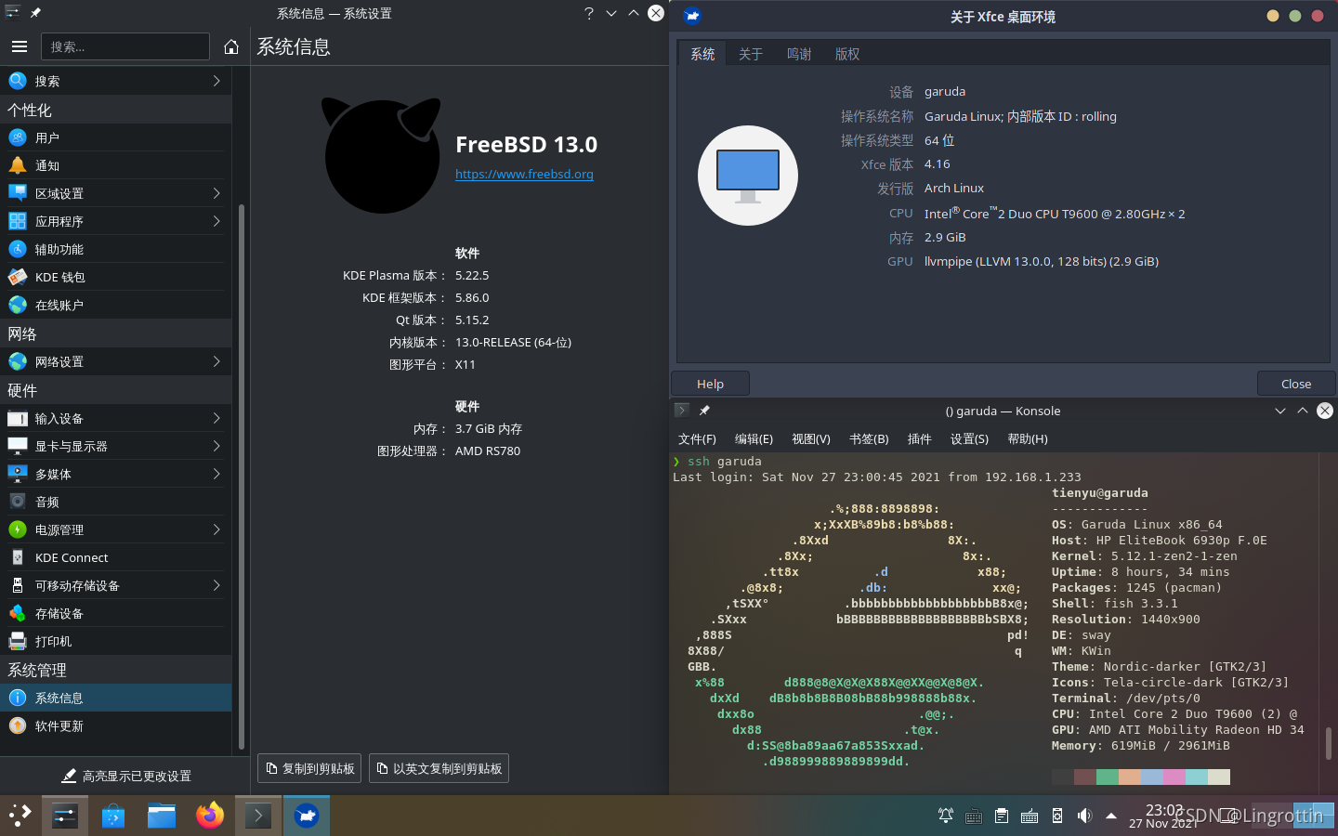Image resolution: width=1338 pixels, height=836 pixels.
Task: Open Konsole 插件 menu
Action: pyautogui.click(x=919, y=438)
